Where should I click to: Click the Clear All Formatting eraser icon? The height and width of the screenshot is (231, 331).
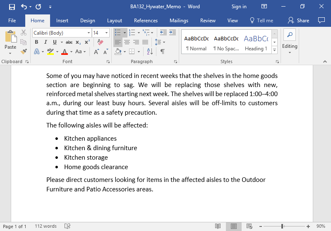[100, 42]
